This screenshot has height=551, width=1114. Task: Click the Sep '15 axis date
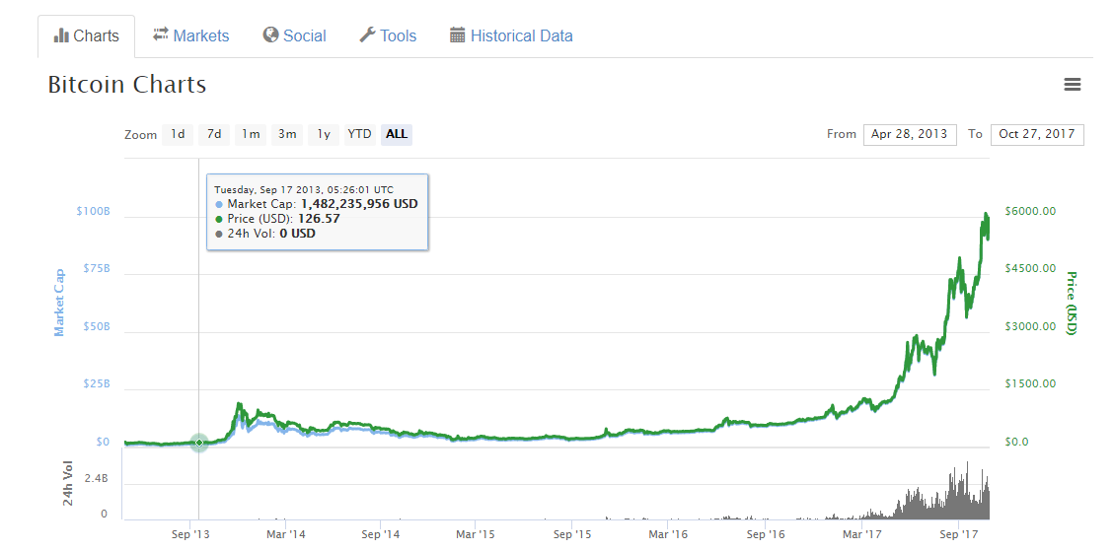click(572, 533)
